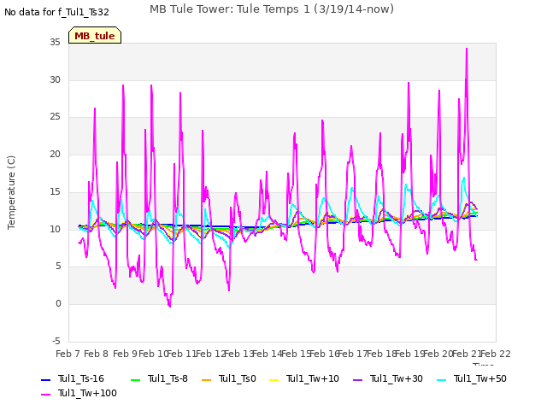
Task: Select the Tul1_Tw+10 legend label
Action: point(313,378)
